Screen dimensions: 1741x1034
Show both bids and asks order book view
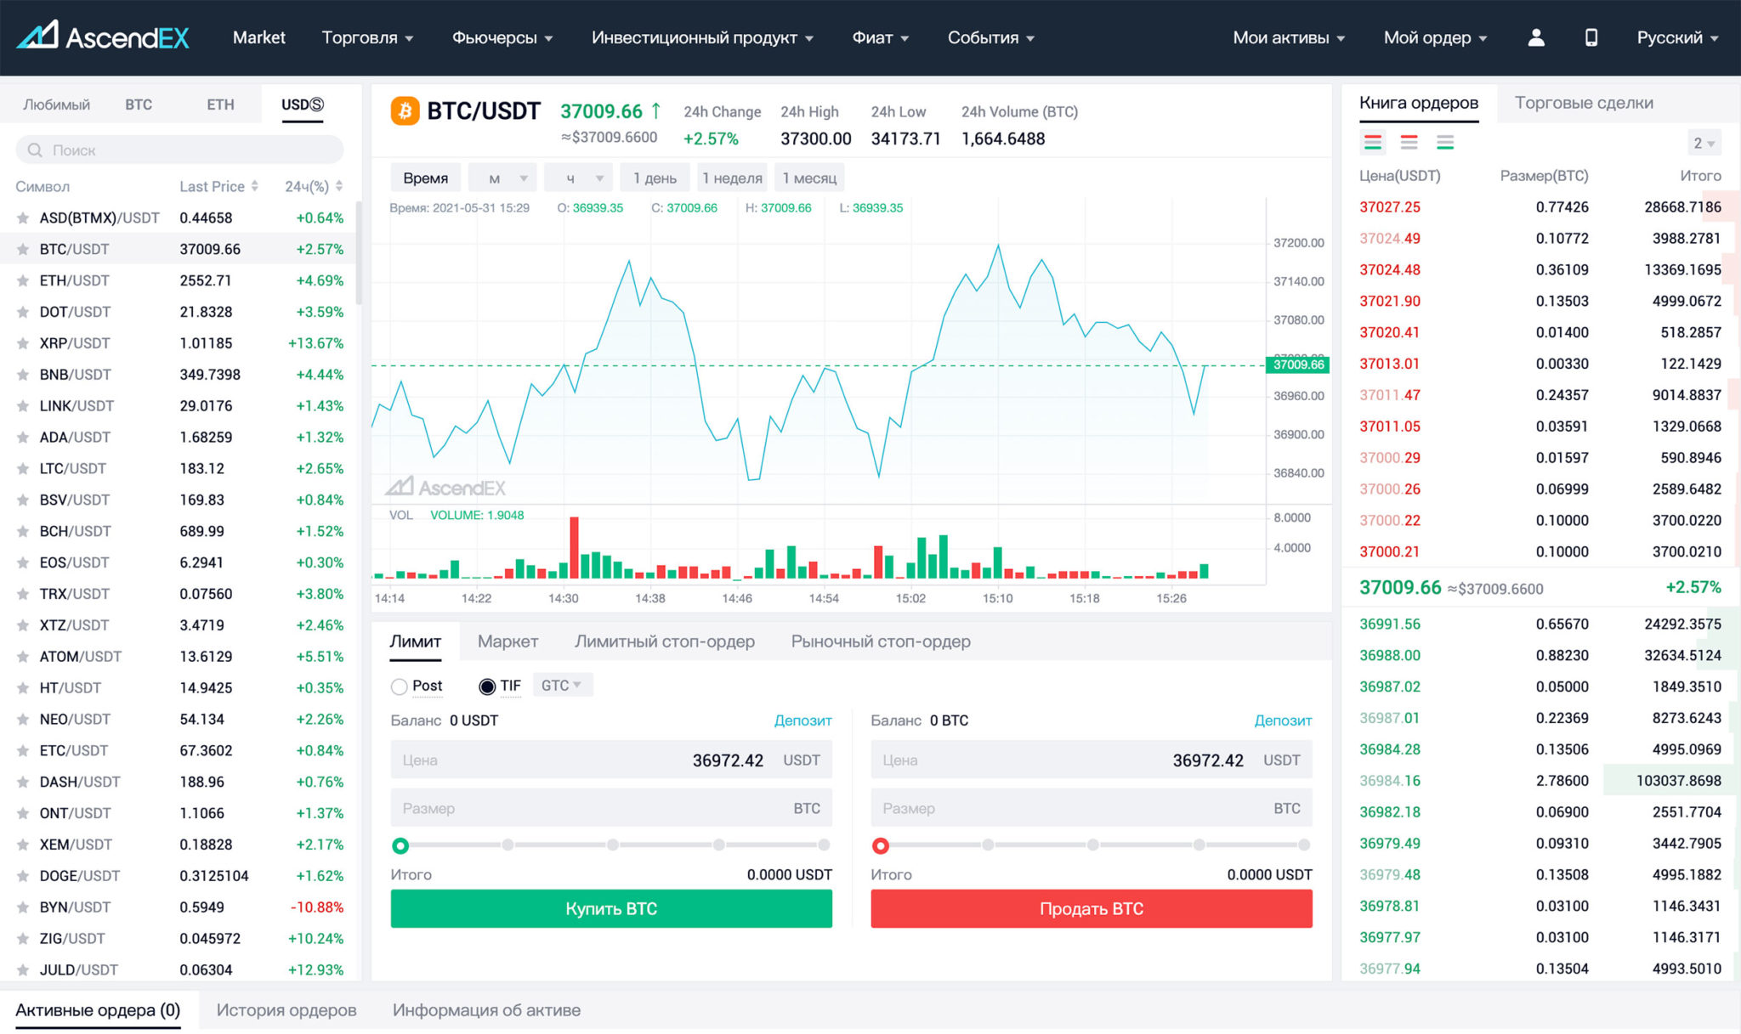pos(1372,143)
